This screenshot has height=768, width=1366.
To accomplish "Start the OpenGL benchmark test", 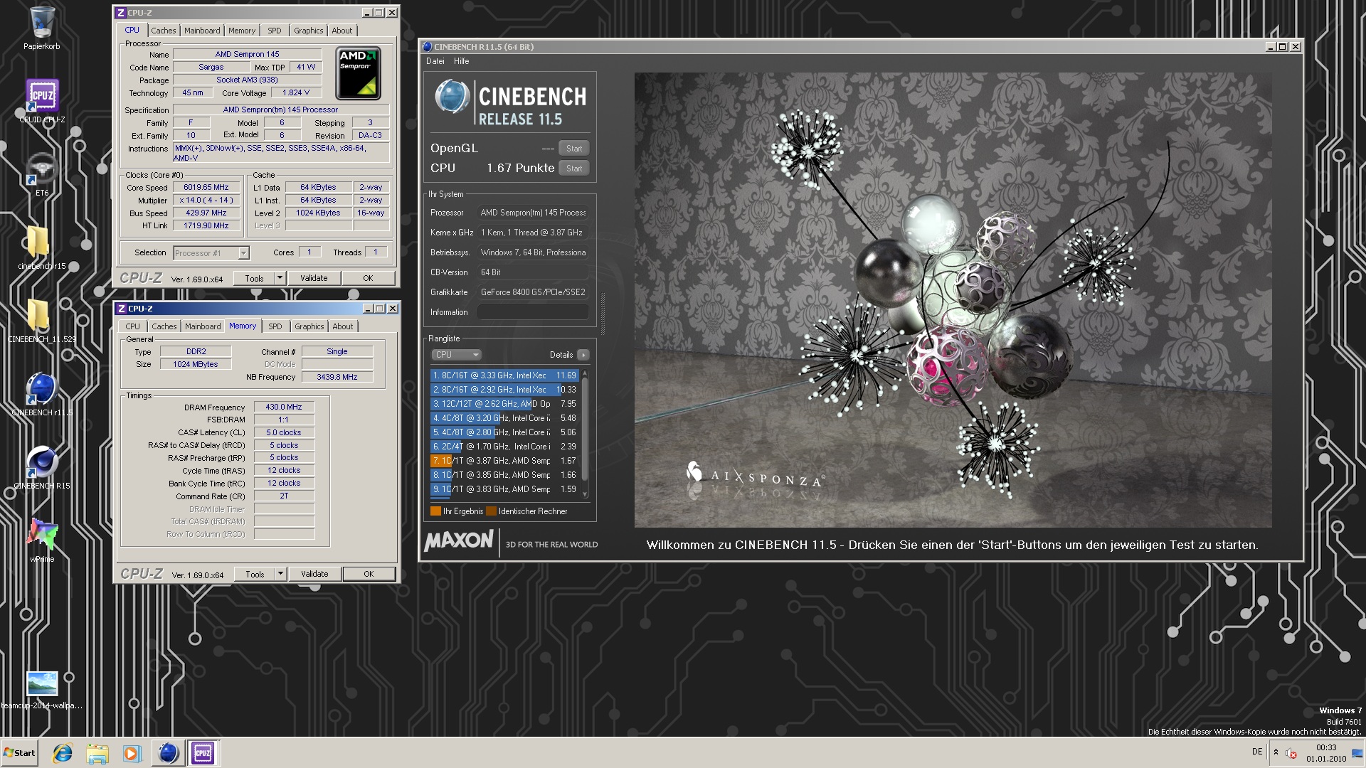I will click(574, 149).
